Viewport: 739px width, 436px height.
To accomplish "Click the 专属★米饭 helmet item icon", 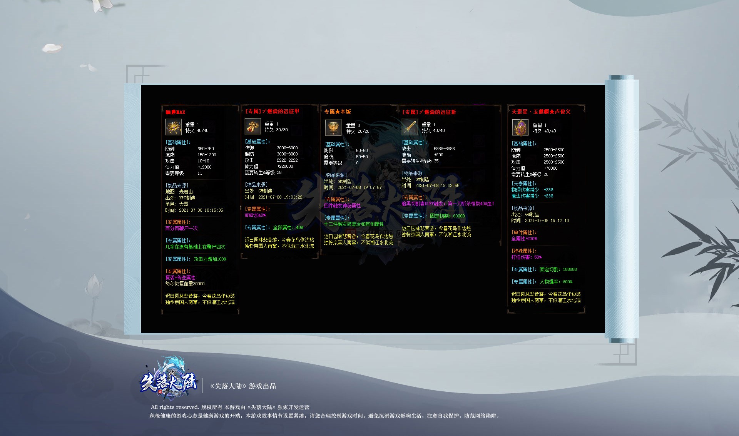I will tap(333, 128).
